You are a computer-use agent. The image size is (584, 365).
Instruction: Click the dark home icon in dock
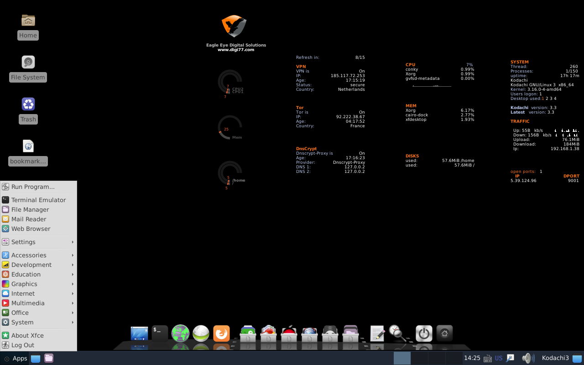[444, 334]
